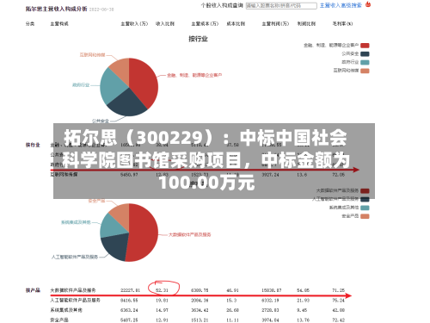Click the 收入比例 column header

pos(165,24)
